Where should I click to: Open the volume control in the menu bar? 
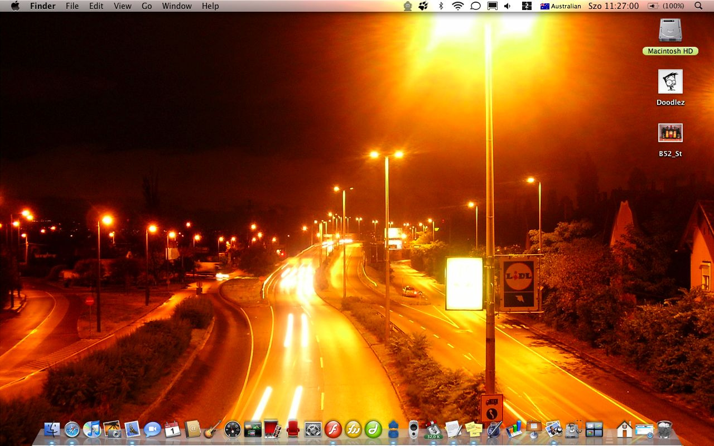click(508, 6)
